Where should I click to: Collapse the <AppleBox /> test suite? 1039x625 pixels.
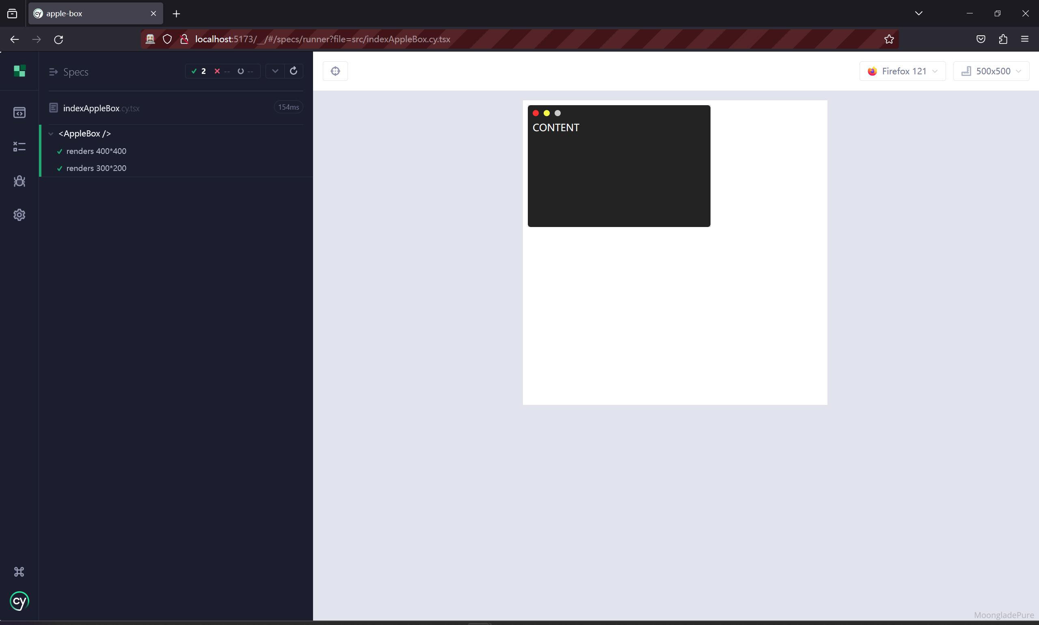click(51, 134)
